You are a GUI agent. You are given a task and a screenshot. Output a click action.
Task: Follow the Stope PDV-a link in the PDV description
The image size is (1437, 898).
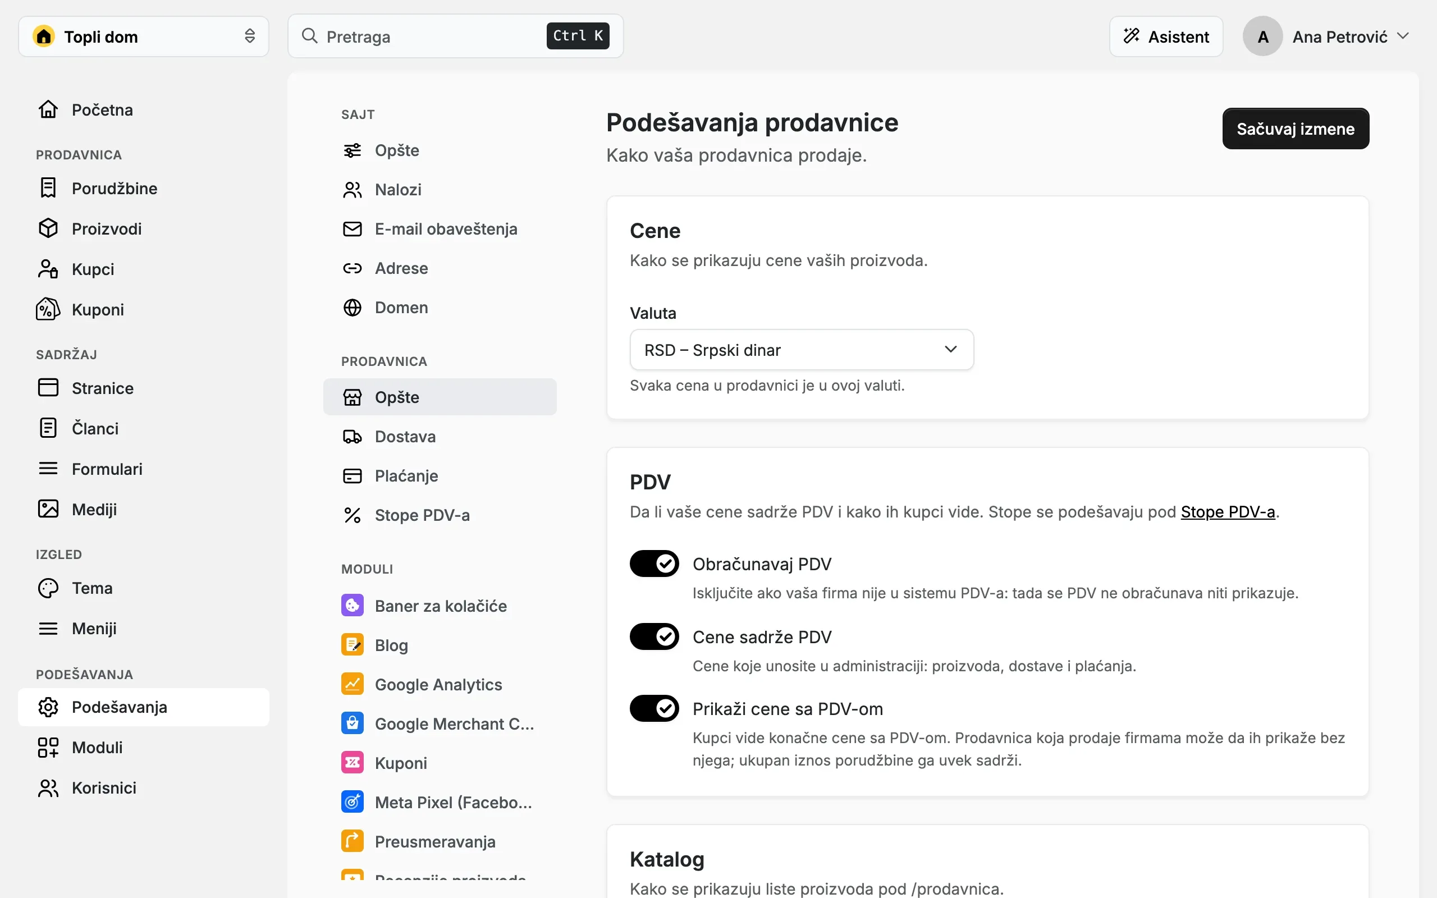point(1228,511)
